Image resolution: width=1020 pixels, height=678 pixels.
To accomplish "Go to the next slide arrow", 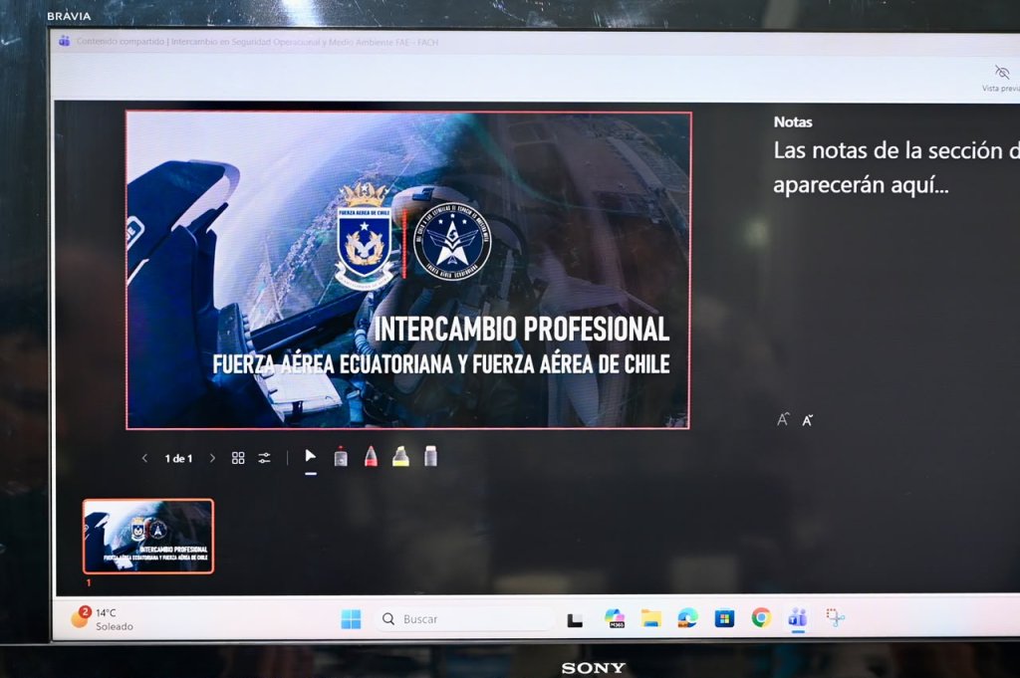I will coord(212,458).
